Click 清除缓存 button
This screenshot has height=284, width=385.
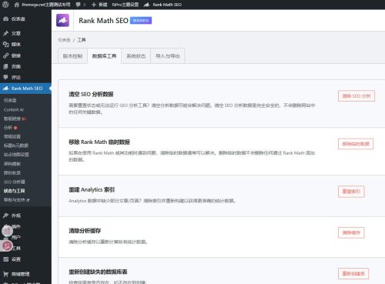(351, 232)
